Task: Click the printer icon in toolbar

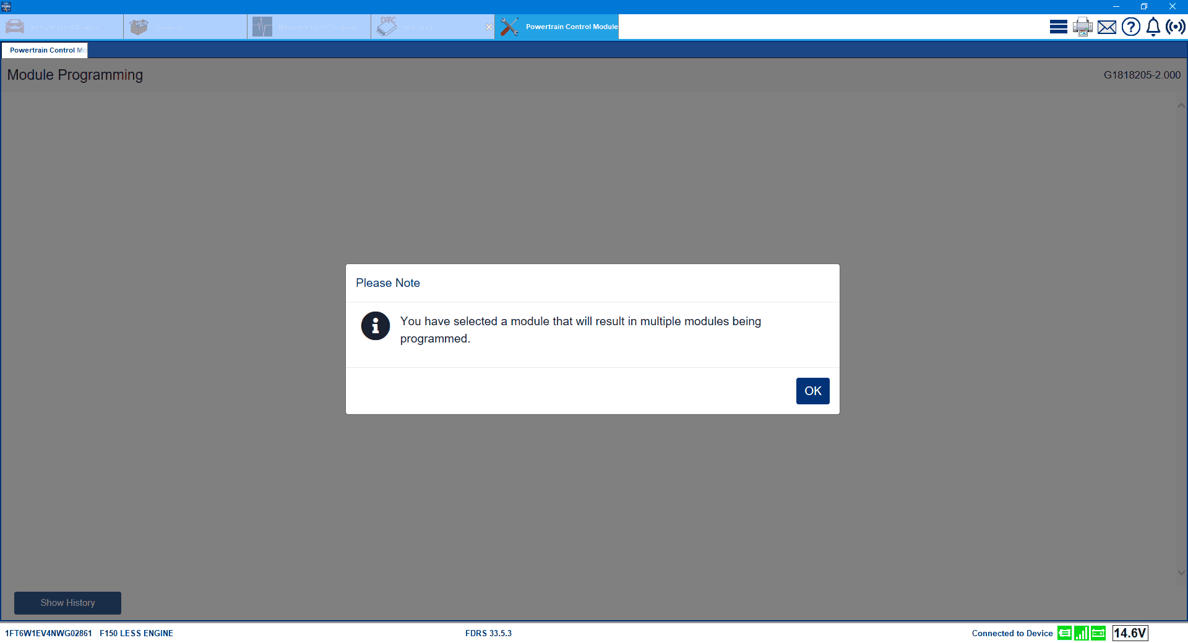Action: pyautogui.click(x=1082, y=27)
